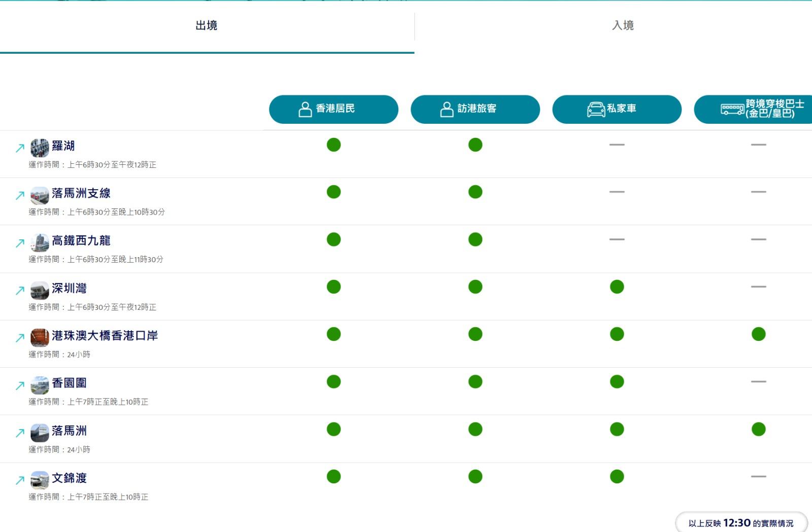Click the green 私家車 indicator for 落馬洲
Screen dimensions: 812x532
pyautogui.click(x=617, y=429)
